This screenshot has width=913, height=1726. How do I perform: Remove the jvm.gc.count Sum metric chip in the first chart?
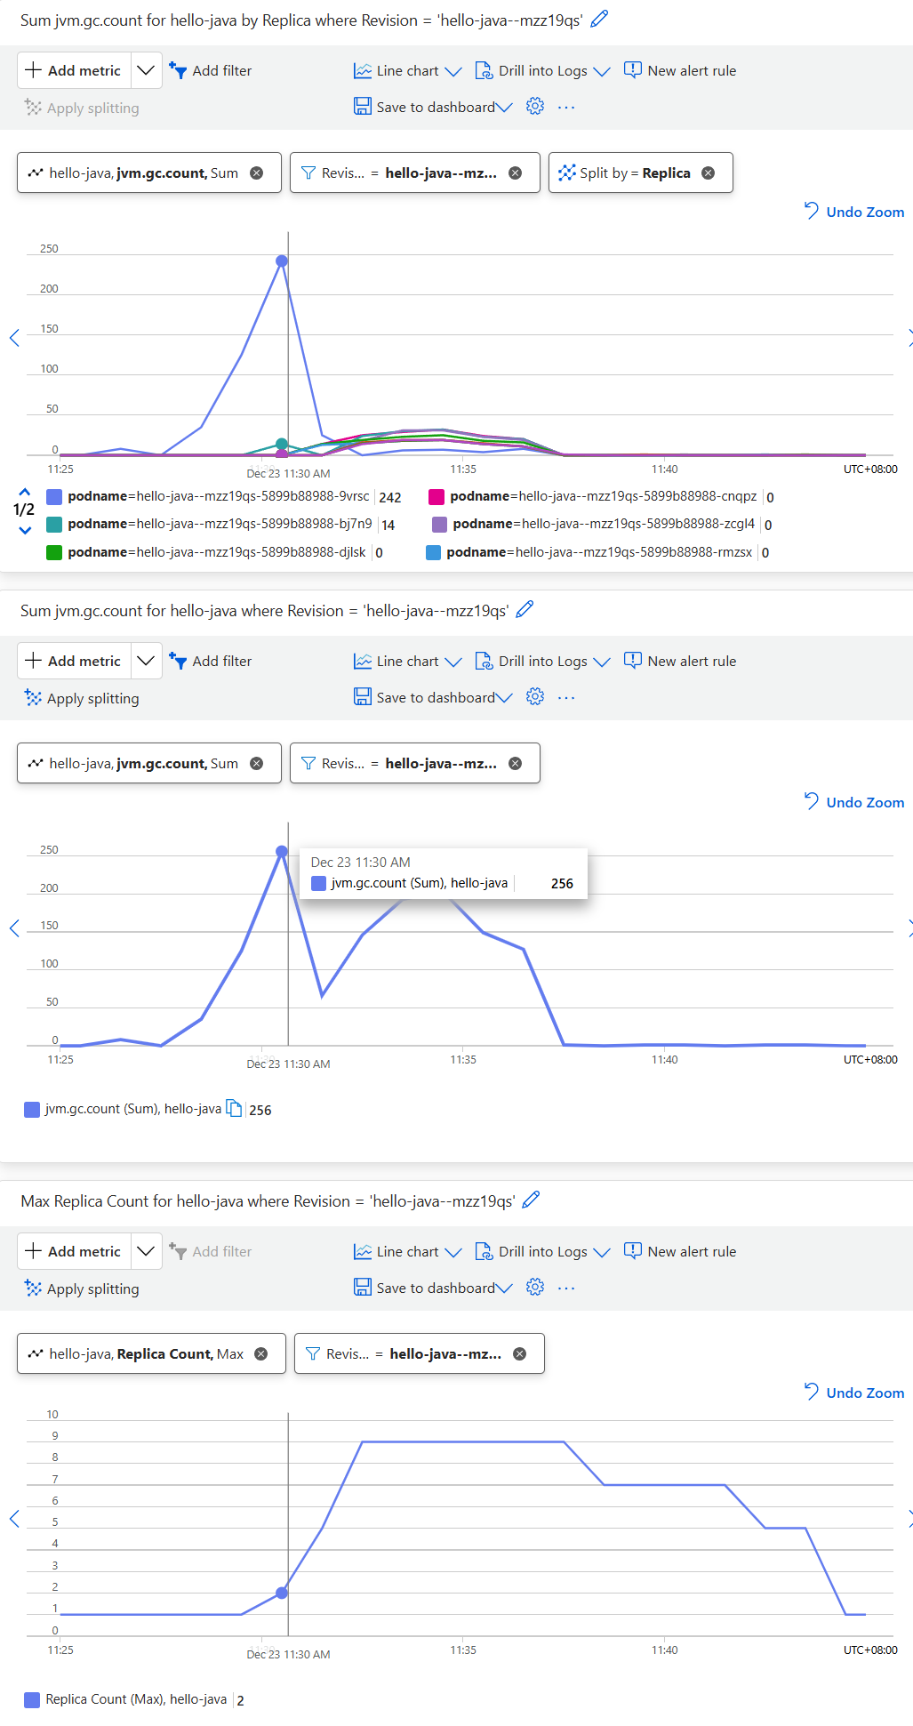coord(257,173)
